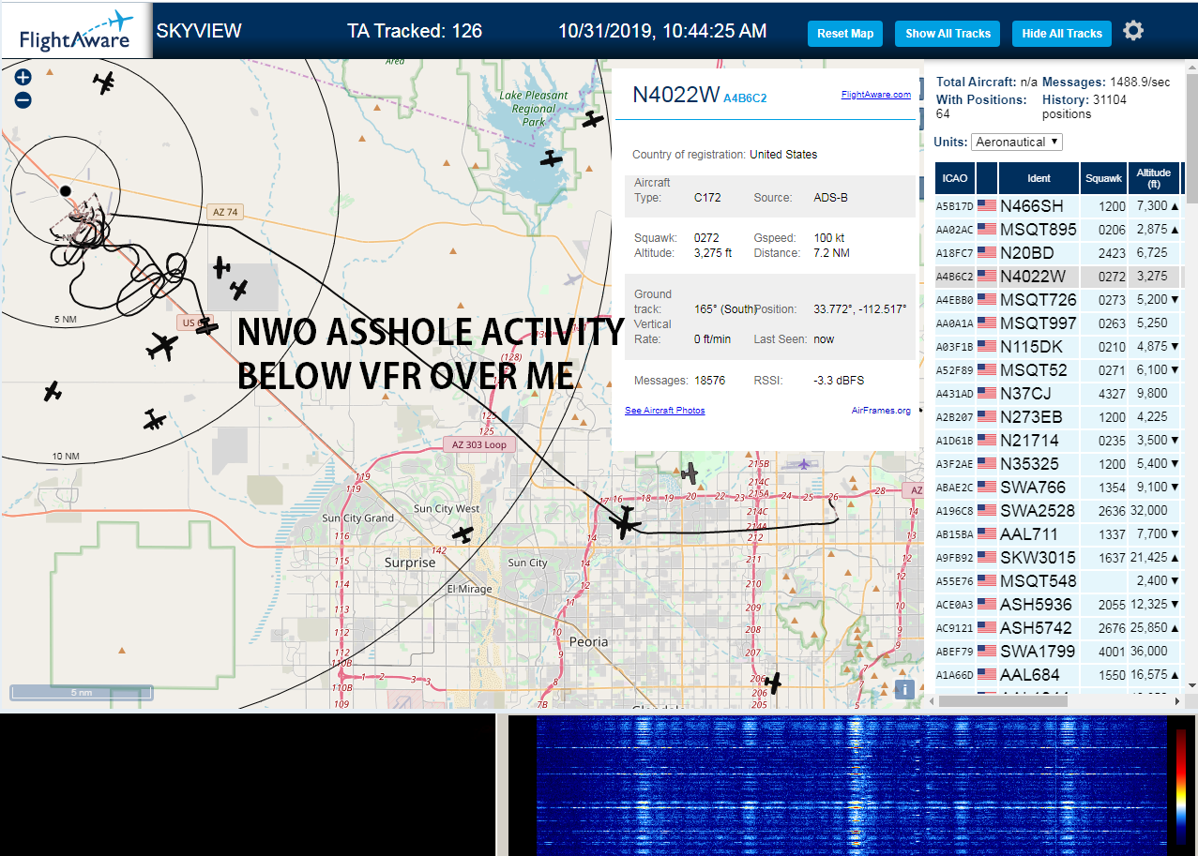
Task: Select the MSQT895 aircraft row
Action: click(x=1058, y=229)
